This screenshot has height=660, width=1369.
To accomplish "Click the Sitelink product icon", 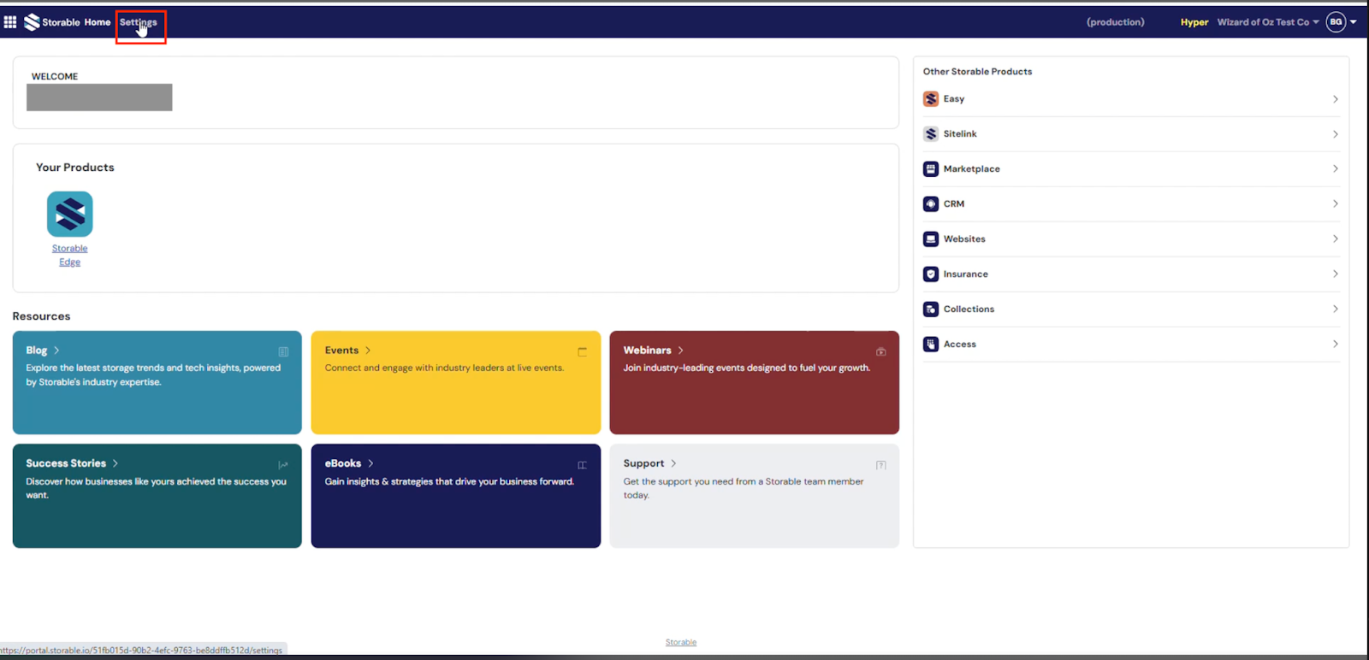I will [931, 134].
